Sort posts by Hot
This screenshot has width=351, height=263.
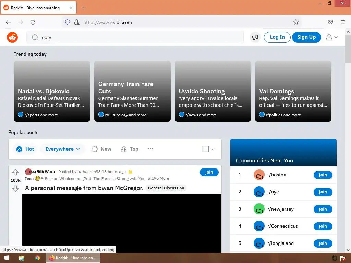click(x=25, y=149)
